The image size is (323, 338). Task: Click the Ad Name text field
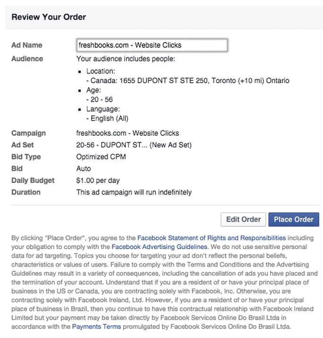pyautogui.click(x=152, y=45)
